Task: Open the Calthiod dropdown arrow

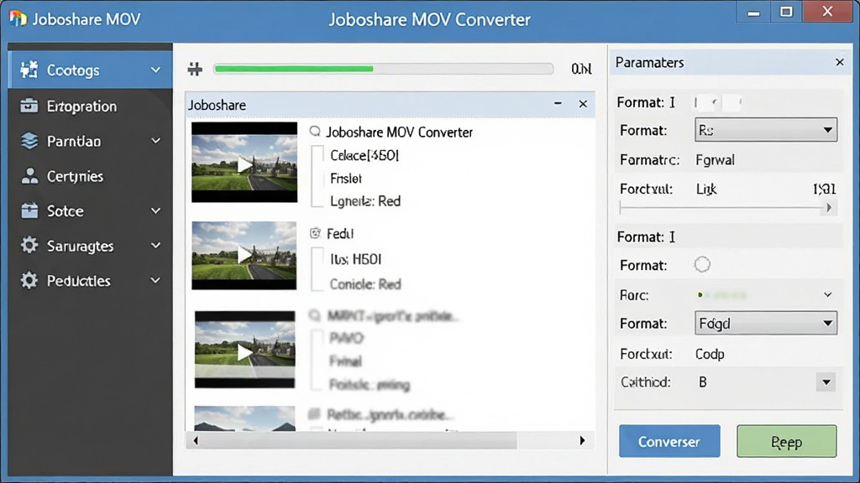Action: pos(826,382)
